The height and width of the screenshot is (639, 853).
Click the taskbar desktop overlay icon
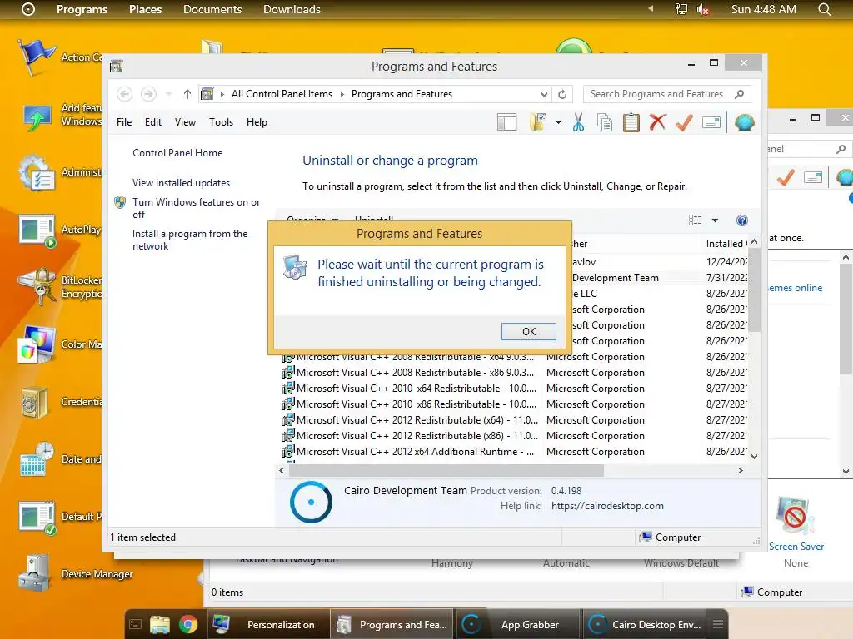tap(136, 624)
